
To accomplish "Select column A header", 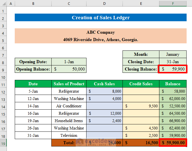I will click(11, 3).
